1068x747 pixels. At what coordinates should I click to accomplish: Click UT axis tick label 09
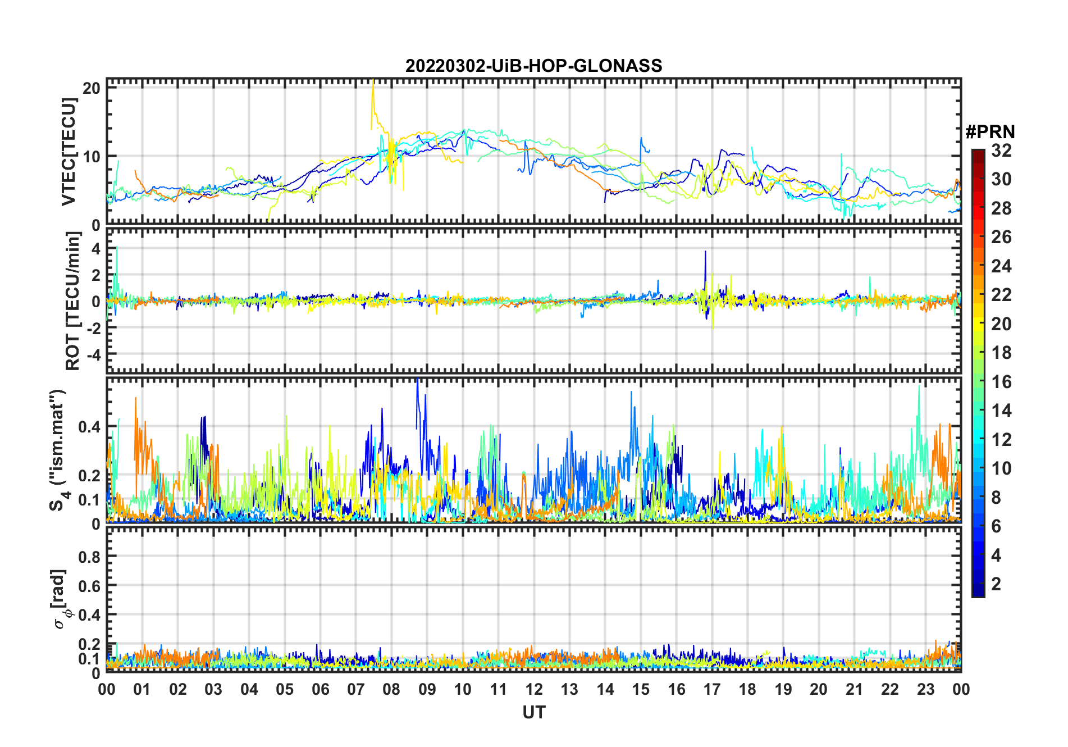(427, 689)
